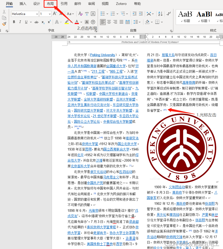Click the Increase Indent icon
This screenshot has height=249, width=223.
pyautogui.click(x=141, y=14)
